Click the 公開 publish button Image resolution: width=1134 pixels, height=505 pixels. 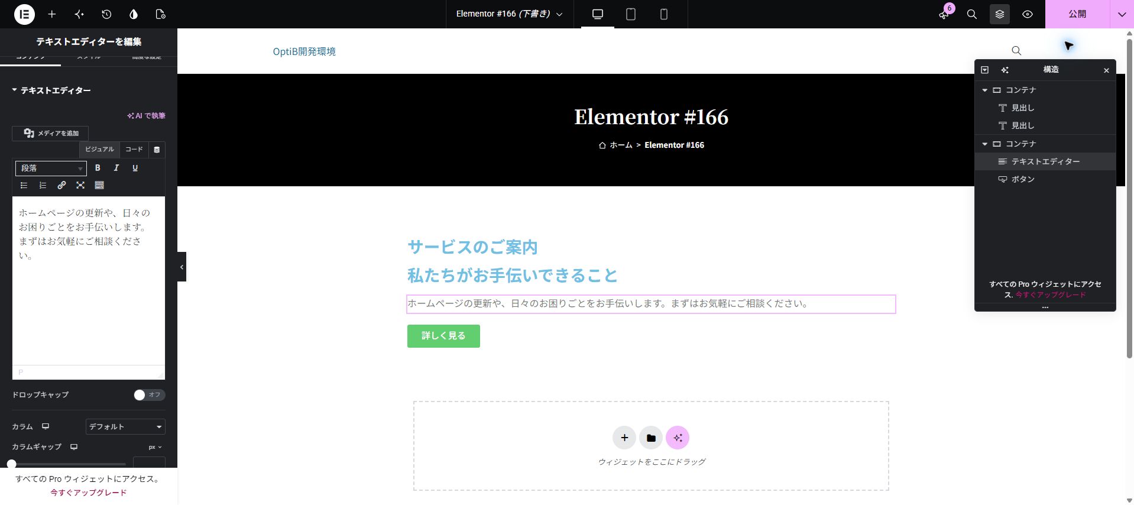tap(1077, 14)
